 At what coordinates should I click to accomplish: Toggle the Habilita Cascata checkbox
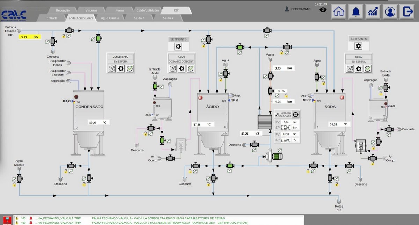[x=277, y=115]
